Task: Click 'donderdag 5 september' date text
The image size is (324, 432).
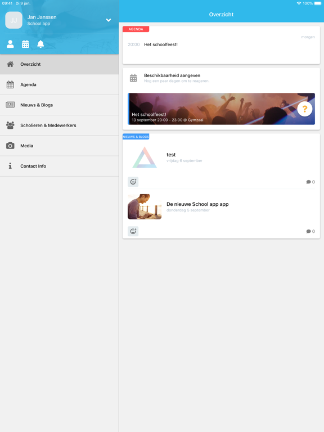Action: click(x=188, y=210)
